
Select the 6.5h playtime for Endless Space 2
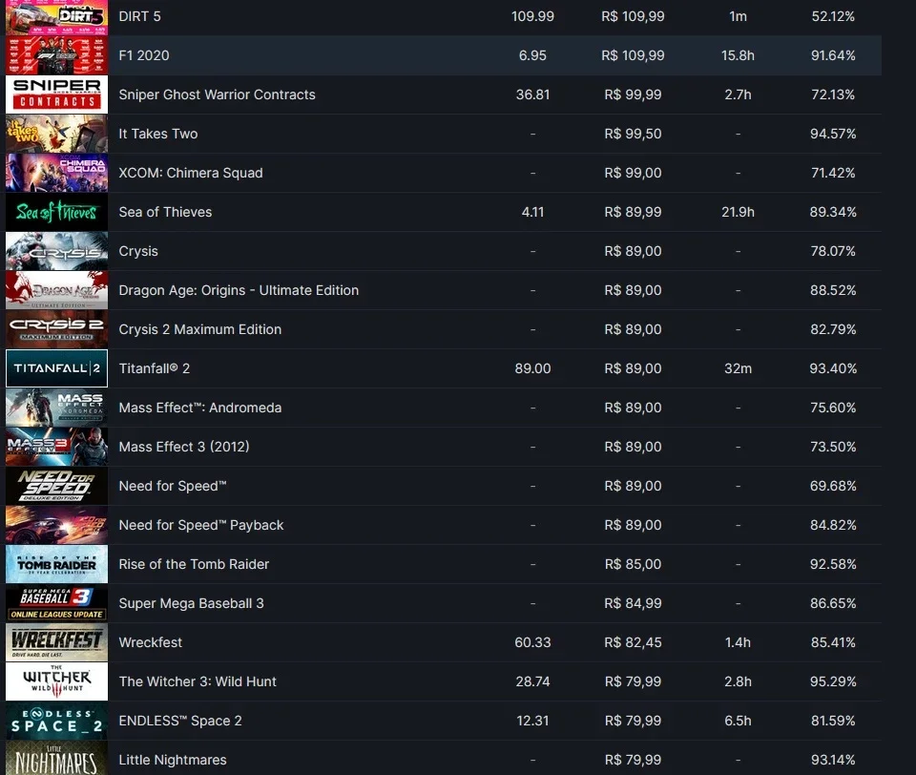pyautogui.click(x=738, y=722)
